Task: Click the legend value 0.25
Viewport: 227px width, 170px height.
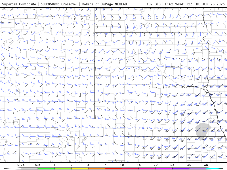Action: (21, 165)
